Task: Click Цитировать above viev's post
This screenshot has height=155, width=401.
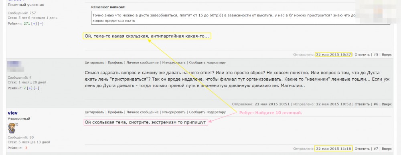Action: (94, 112)
